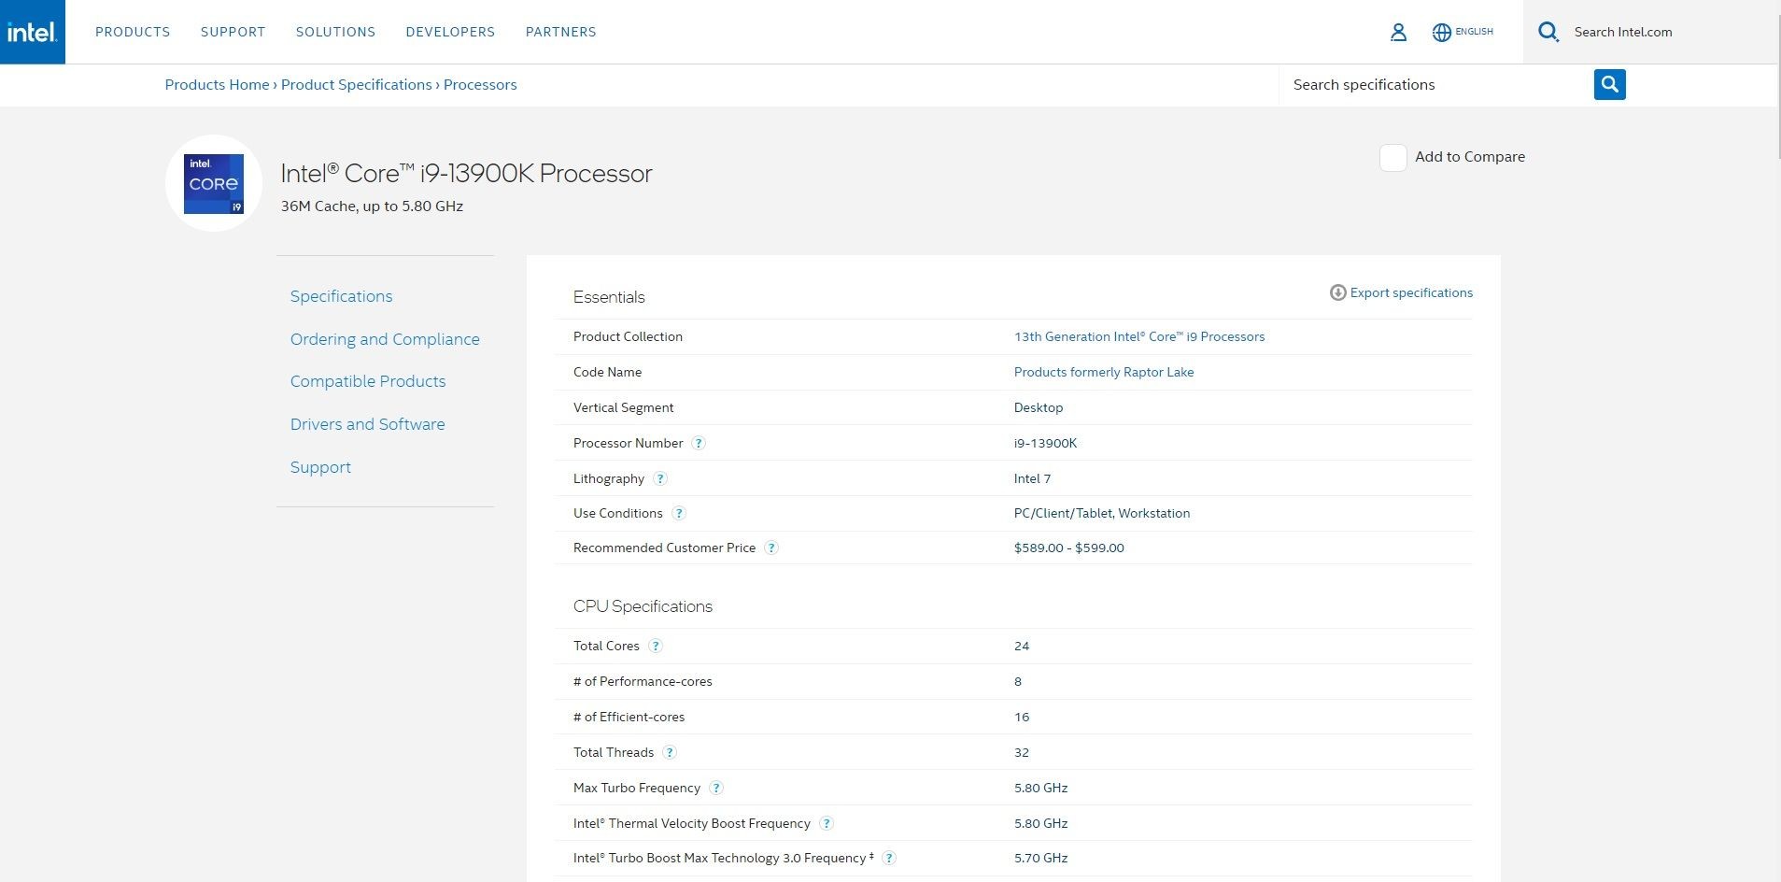Open Thermal Velocity Boost Frequency help icon
1781x882 pixels.
pyautogui.click(x=827, y=823)
